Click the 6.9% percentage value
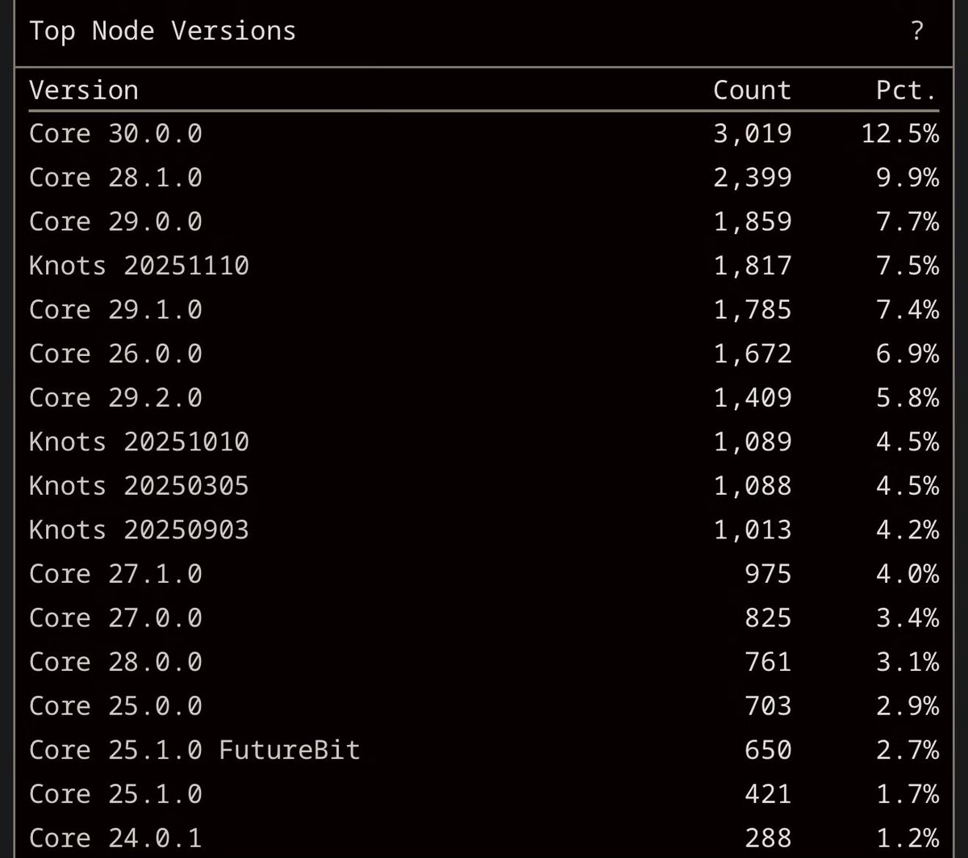The image size is (968, 858). [x=907, y=354]
